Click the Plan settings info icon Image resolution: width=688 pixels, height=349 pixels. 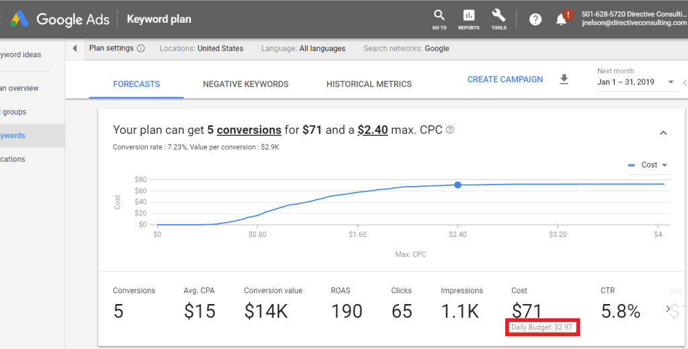(x=141, y=48)
